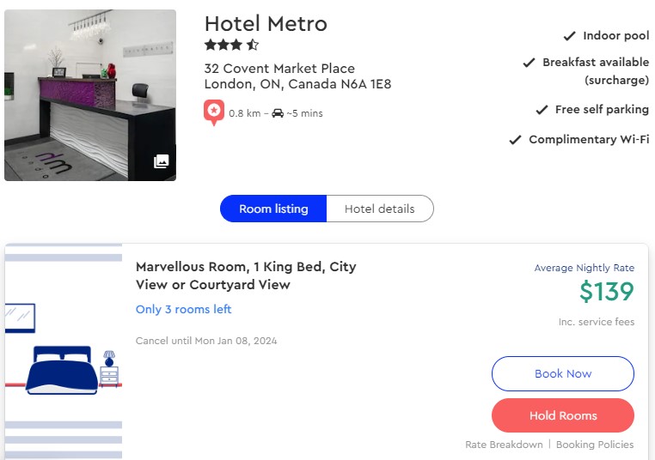
Task: Click the $139 nightly rate
Action: click(606, 293)
